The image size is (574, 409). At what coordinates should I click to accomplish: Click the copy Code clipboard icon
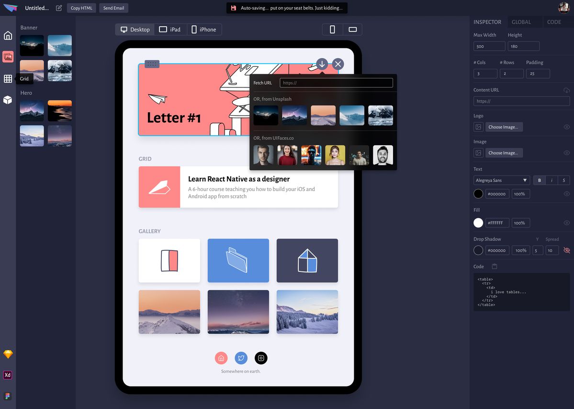495,267
